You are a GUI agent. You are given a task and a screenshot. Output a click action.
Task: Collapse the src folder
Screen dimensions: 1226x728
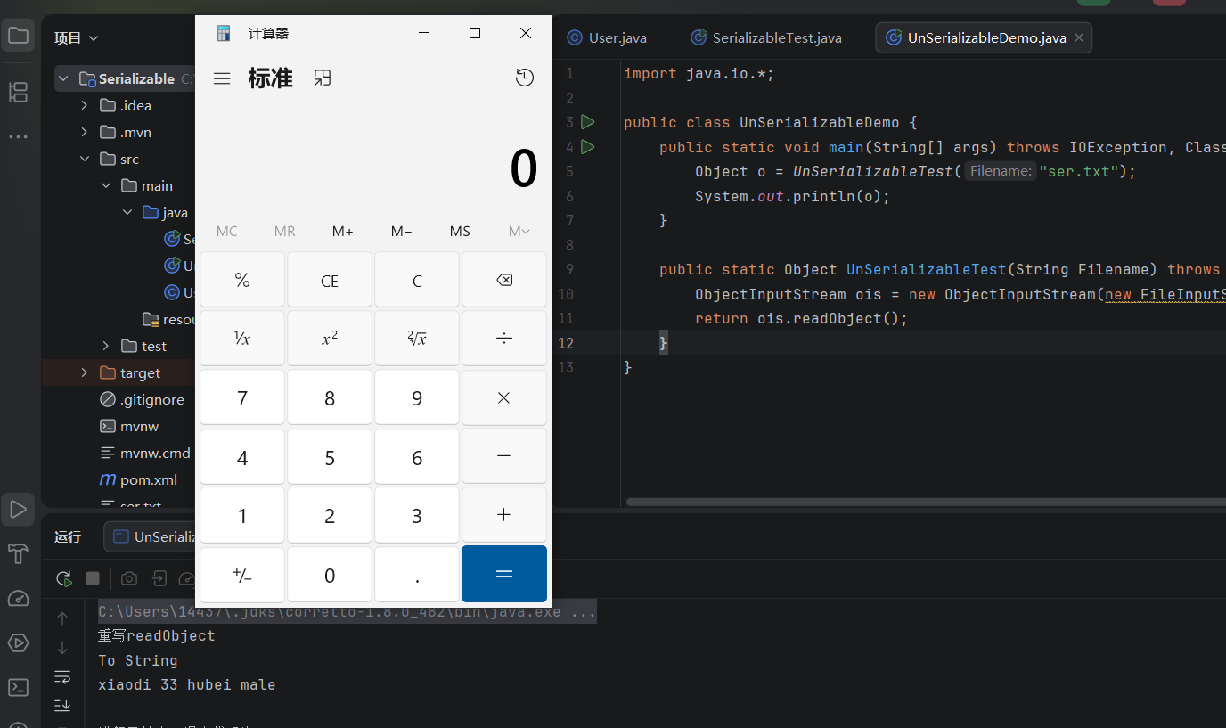click(85, 159)
